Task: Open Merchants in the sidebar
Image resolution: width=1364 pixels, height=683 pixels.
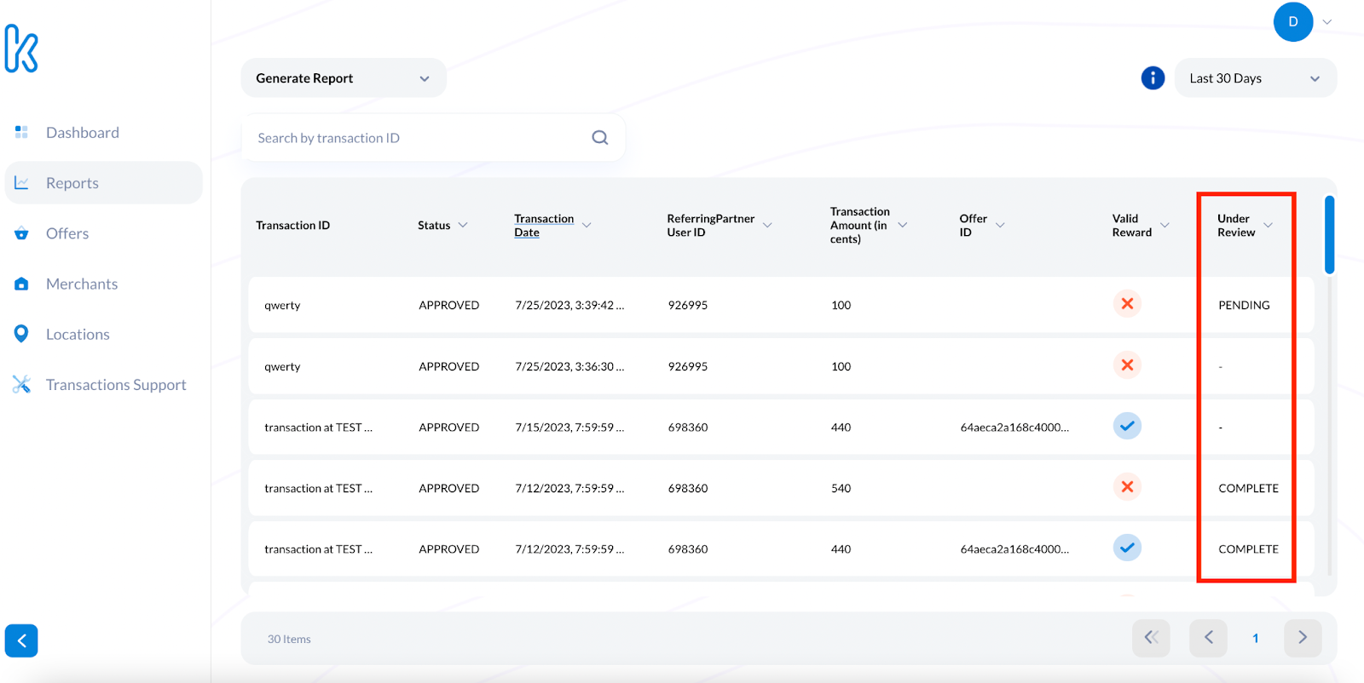Action: click(x=82, y=284)
